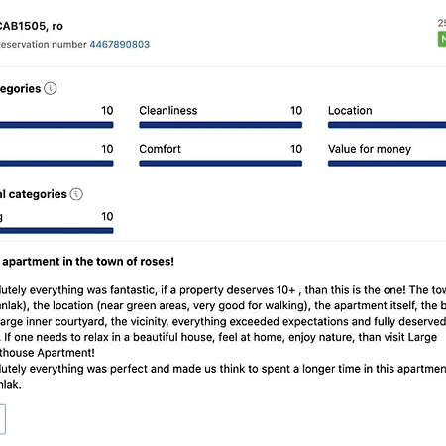Click the first category score bar at left

click(56, 125)
